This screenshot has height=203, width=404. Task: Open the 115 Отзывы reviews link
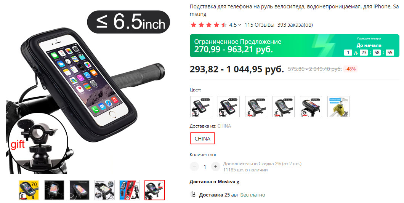(x=259, y=25)
